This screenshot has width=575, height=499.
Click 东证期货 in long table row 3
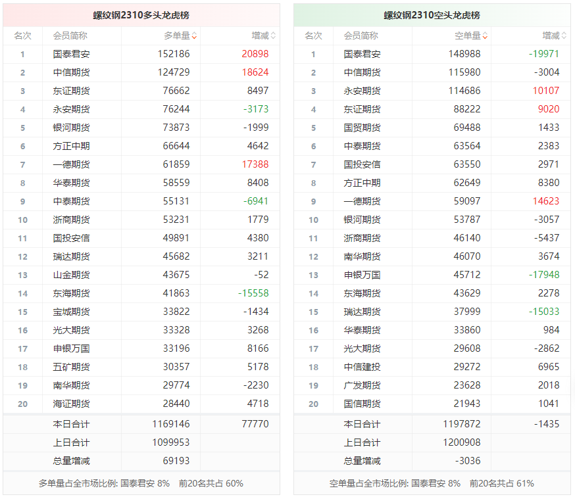point(71,91)
